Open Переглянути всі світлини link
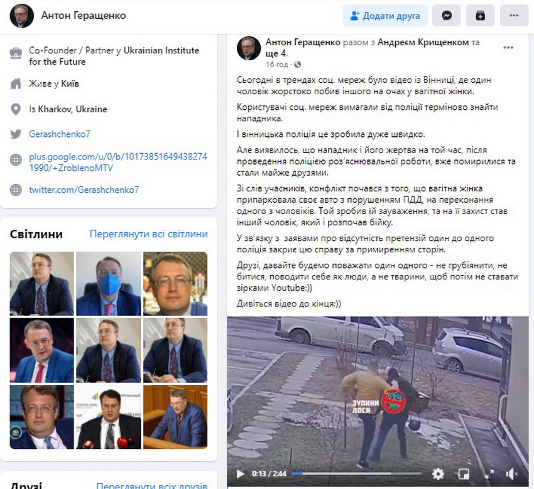Viewport: 534px width, 489px height. click(148, 234)
